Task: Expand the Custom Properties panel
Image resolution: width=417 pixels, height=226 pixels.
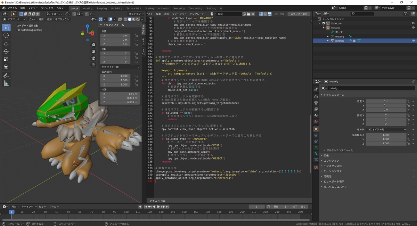Action: (x=334, y=187)
